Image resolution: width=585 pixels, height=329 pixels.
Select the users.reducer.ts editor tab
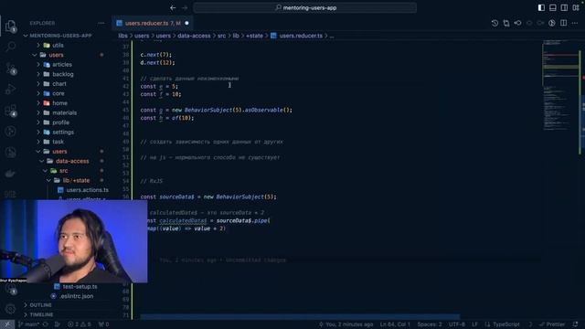tap(152, 23)
